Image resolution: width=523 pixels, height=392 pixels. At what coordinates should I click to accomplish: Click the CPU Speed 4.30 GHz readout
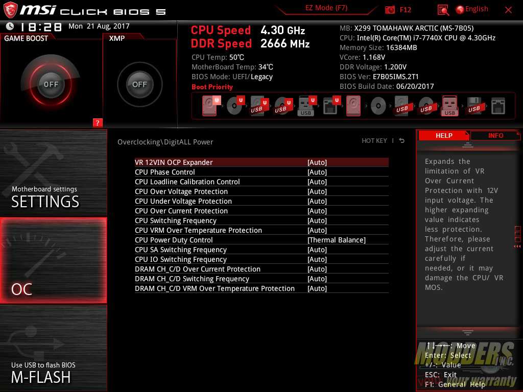[x=248, y=30]
